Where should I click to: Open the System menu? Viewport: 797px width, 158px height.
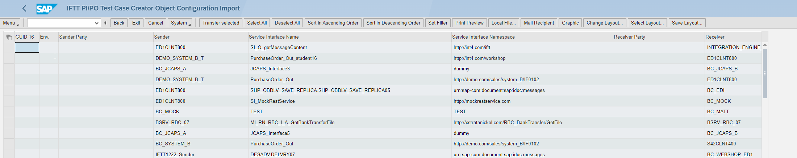(180, 23)
